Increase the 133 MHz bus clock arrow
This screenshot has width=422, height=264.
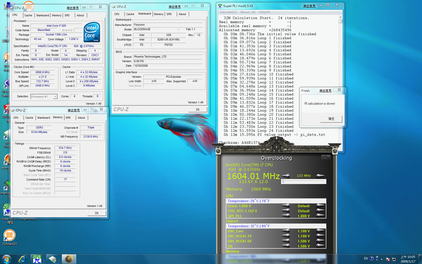[x=320, y=175]
